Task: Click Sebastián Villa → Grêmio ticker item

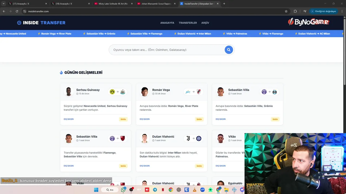Action: pyautogui.click(x=99, y=34)
